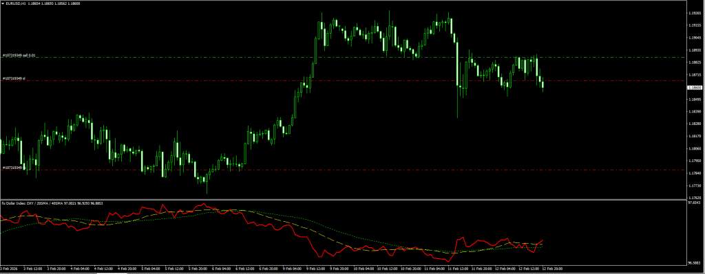Click price level 1.18060 on price scale

[695, 148]
